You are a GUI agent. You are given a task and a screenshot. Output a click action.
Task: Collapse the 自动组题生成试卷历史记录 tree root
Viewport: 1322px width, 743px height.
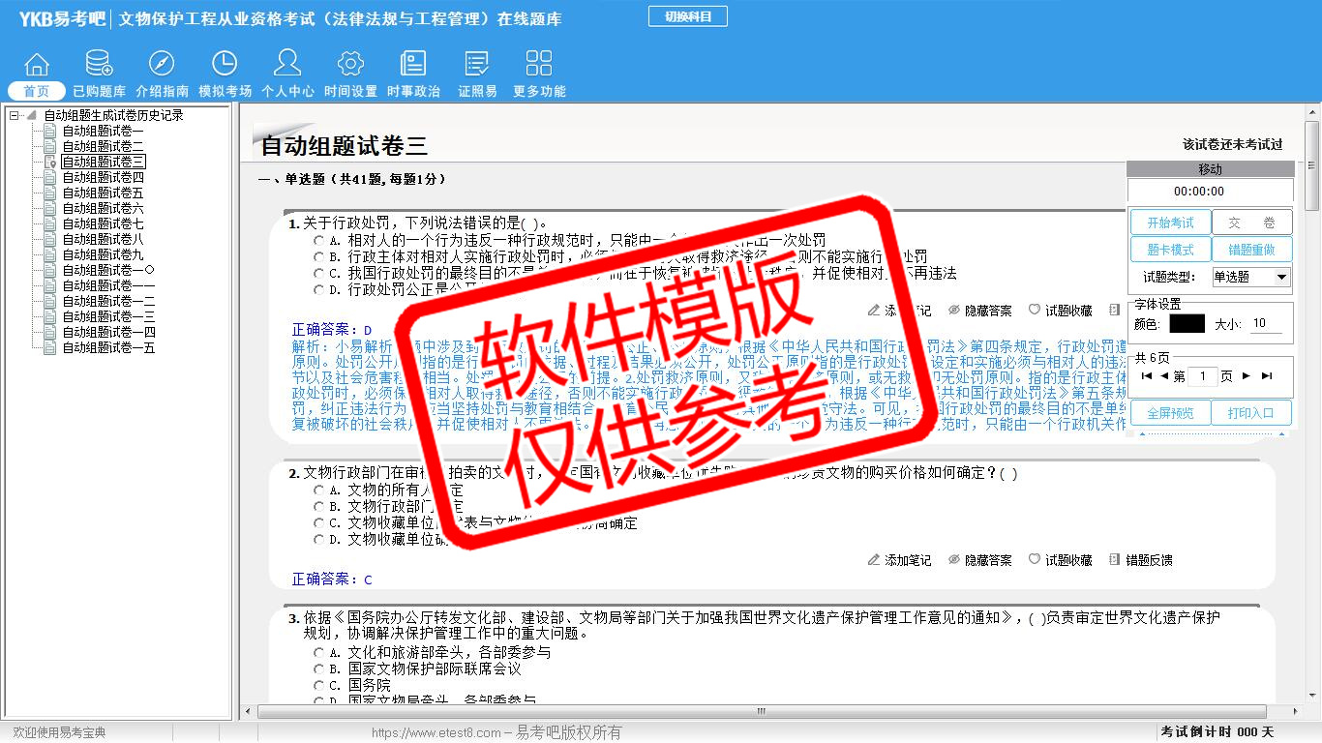point(15,115)
